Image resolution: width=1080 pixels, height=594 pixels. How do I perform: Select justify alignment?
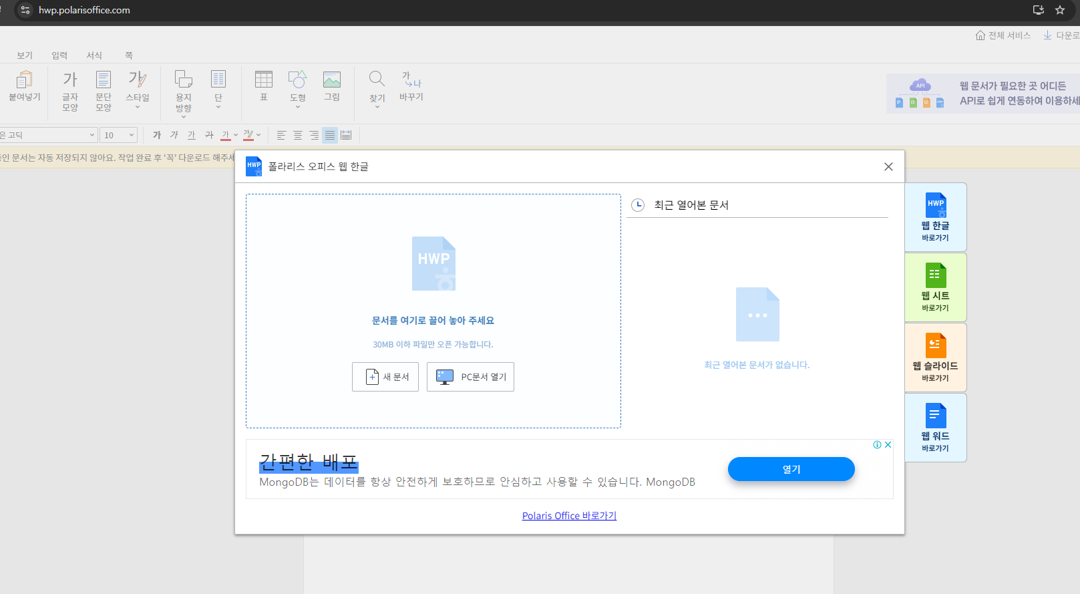(x=330, y=135)
